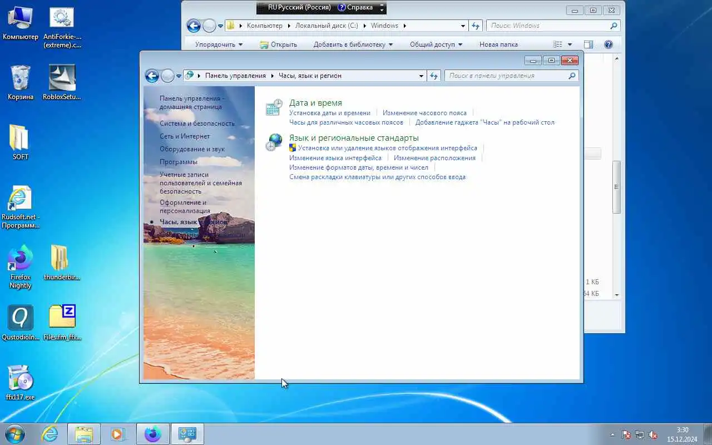Viewport: 712px width, 445px height.
Task: Open view options dropdown arrow in Explorer
Action: tap(570, 44)
